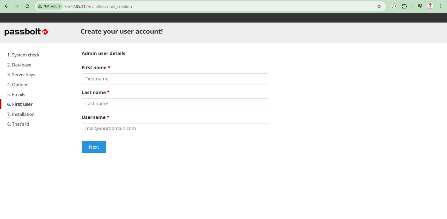Click the Create your user account! title
447x219 pixels.
pyautogui.click(x=122, y=31)
